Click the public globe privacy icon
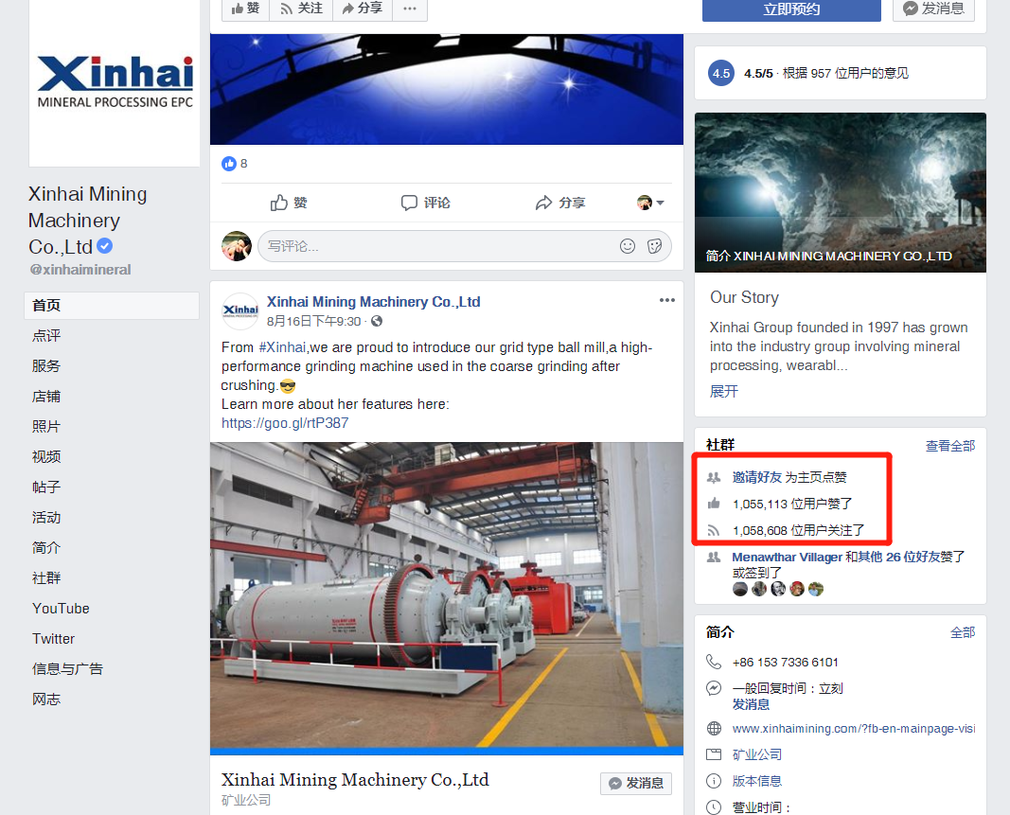The height and width of the screenshot is (815, 1010). [x=377, y=321]
